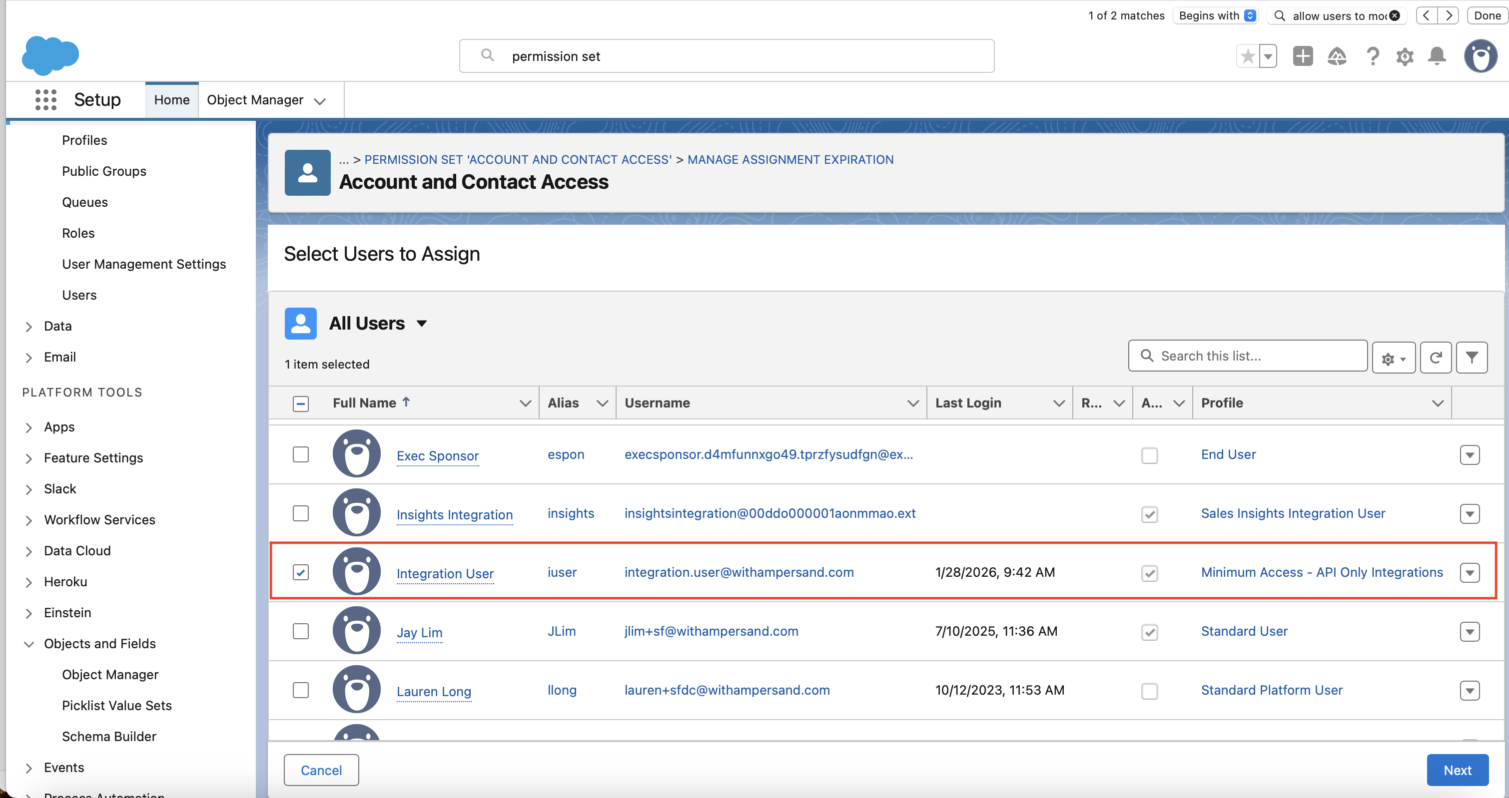The height and width of the screenshot is (798, 1509).
Task: Click the Next button
Action: 1457,770
